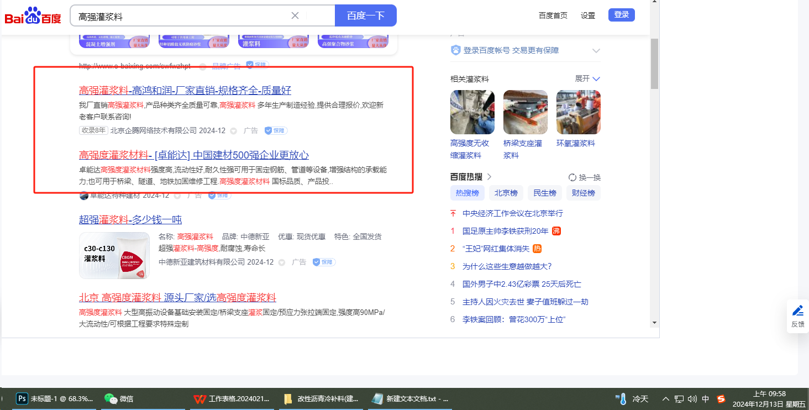This screenshot has height=410, width=809.
Task: Open 为什么这些生意越做越大? hot item
Action: pos(507,266)
